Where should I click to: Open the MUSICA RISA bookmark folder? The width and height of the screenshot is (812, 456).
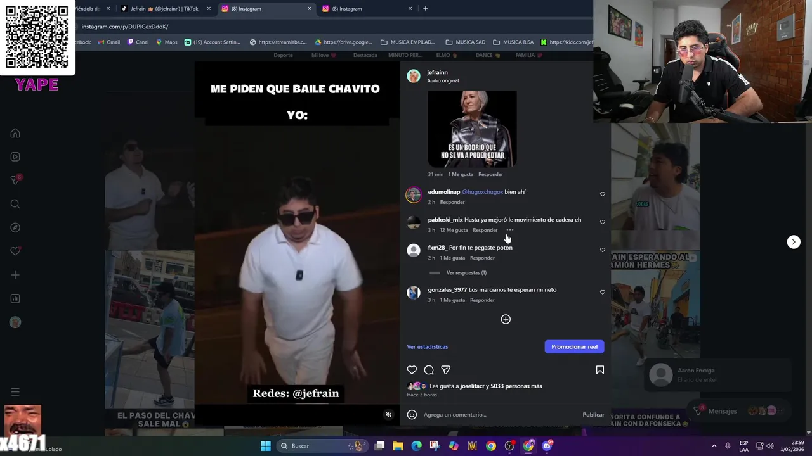[x=513, y=42]
